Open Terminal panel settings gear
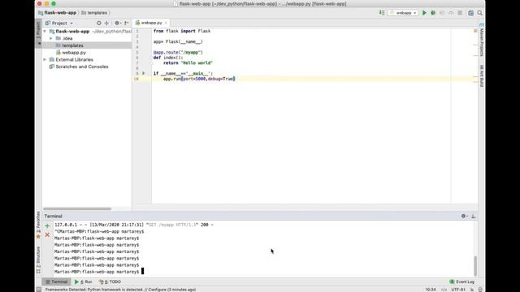 pyautogui.click(x=464, y=217)
